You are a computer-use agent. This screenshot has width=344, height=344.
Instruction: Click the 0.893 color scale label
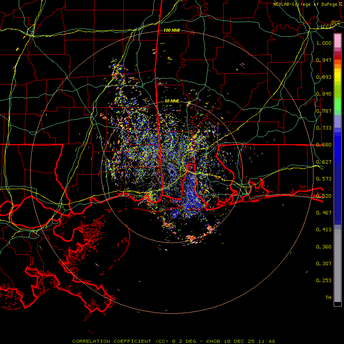[x=324, y=77]
